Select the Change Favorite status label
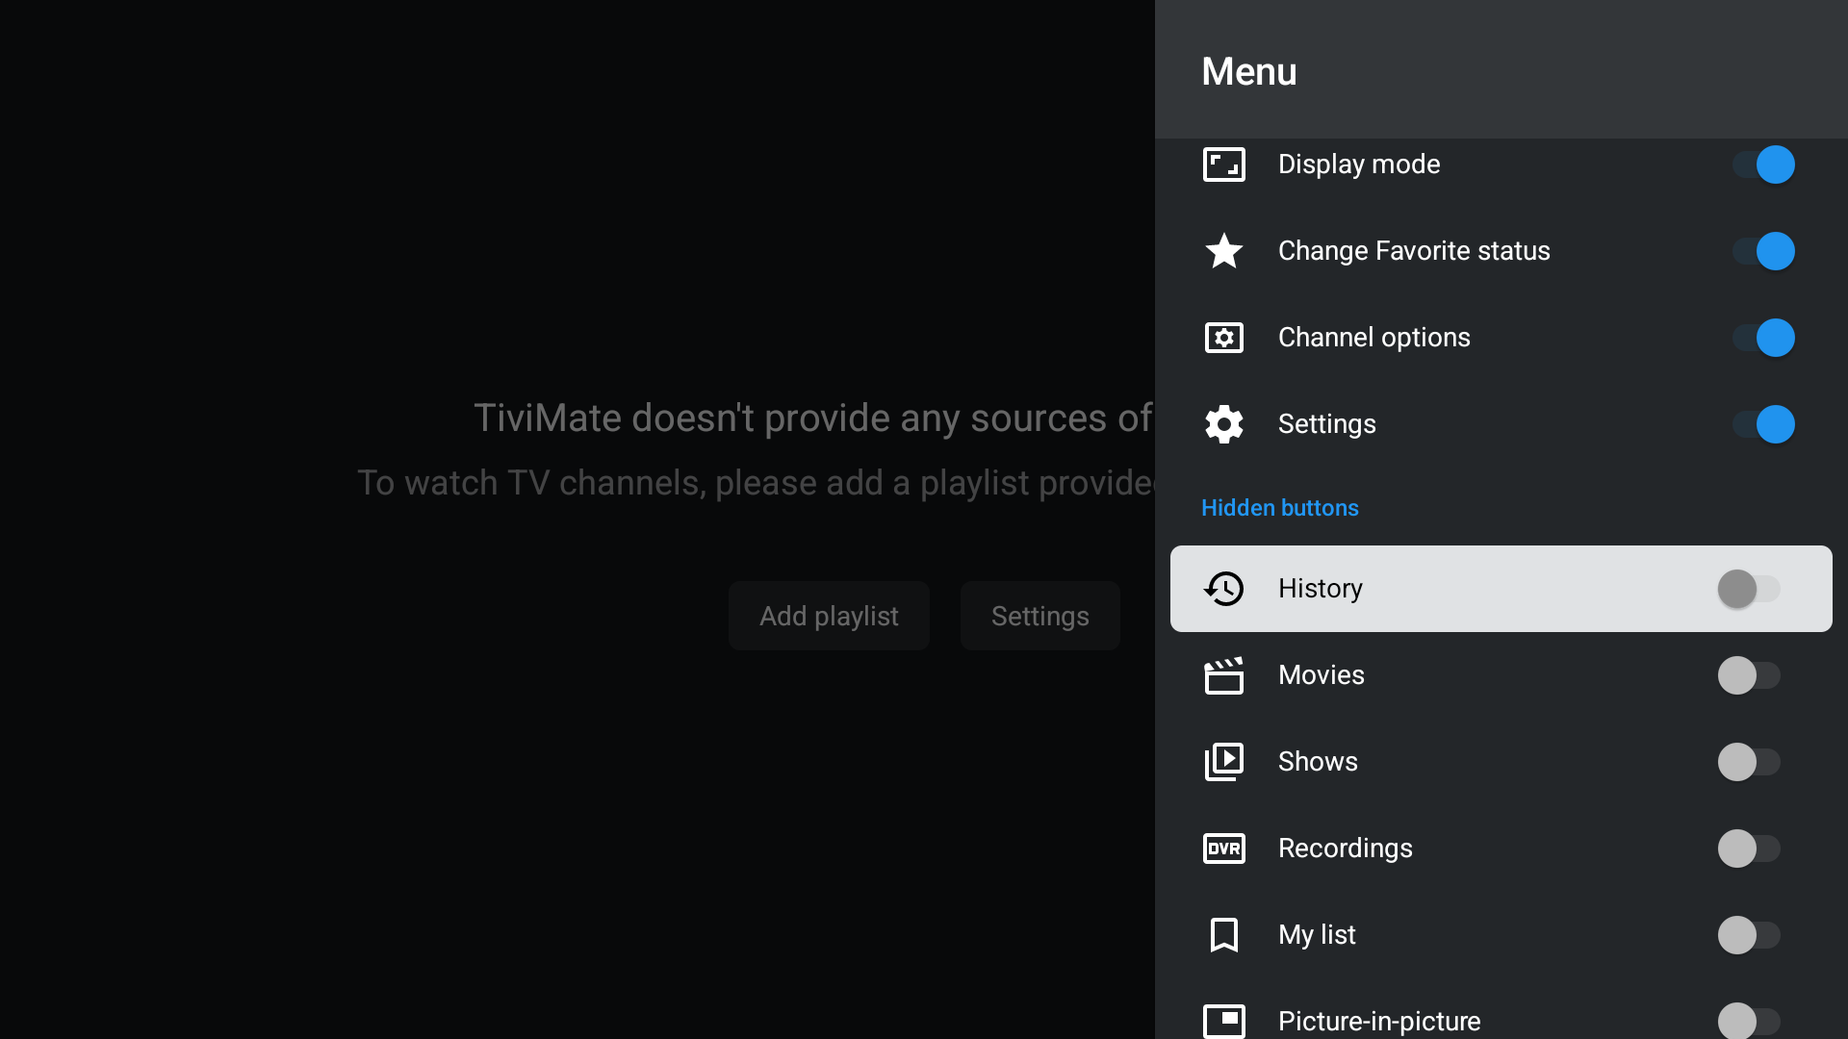 (1414, 251)
